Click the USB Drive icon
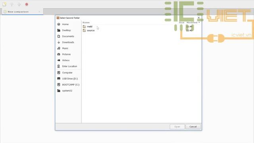 tap(59, 79)
